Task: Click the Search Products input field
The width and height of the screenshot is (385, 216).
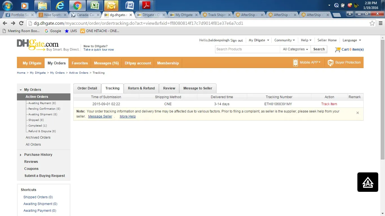Action: point(247,49)
